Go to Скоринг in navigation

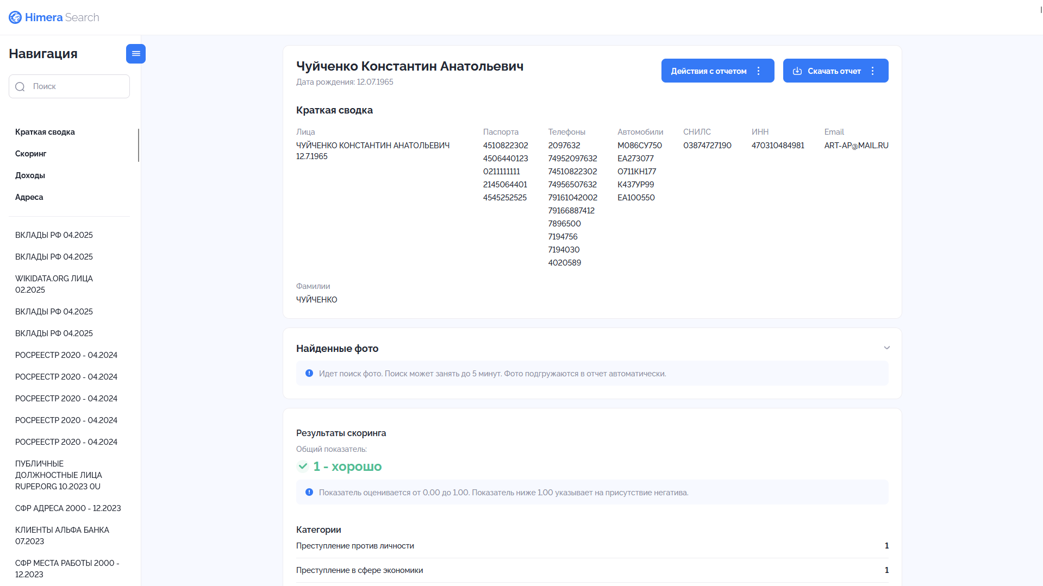tap(31, 154)
